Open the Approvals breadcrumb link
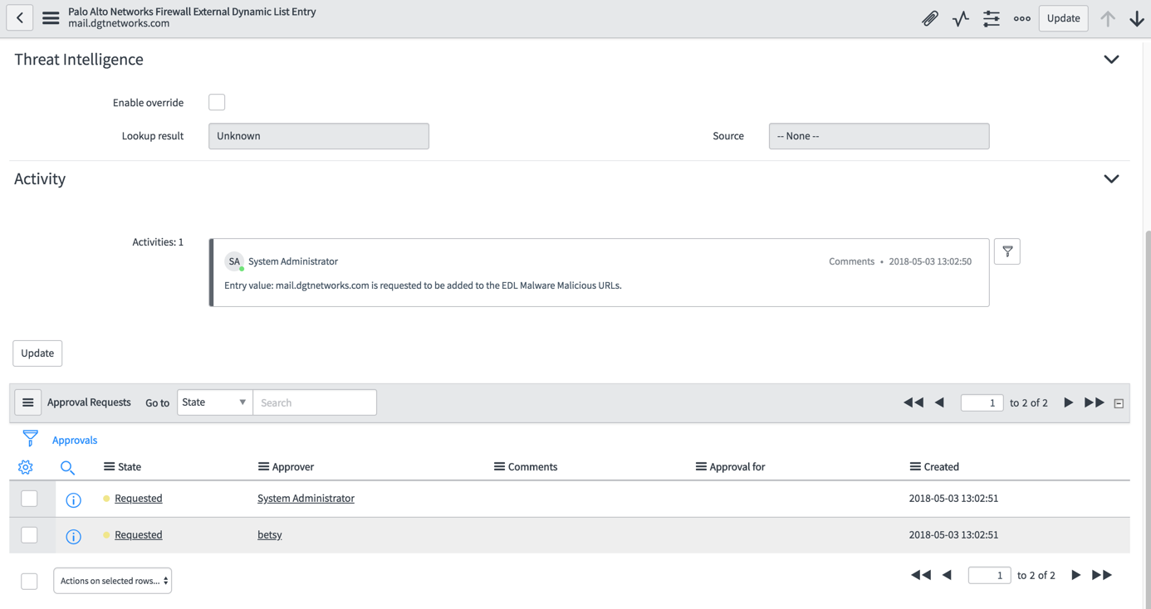 [x=75, y=441]
